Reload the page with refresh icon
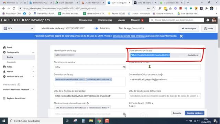The height and width of the screenshot is (124, 220). (14, 8)
